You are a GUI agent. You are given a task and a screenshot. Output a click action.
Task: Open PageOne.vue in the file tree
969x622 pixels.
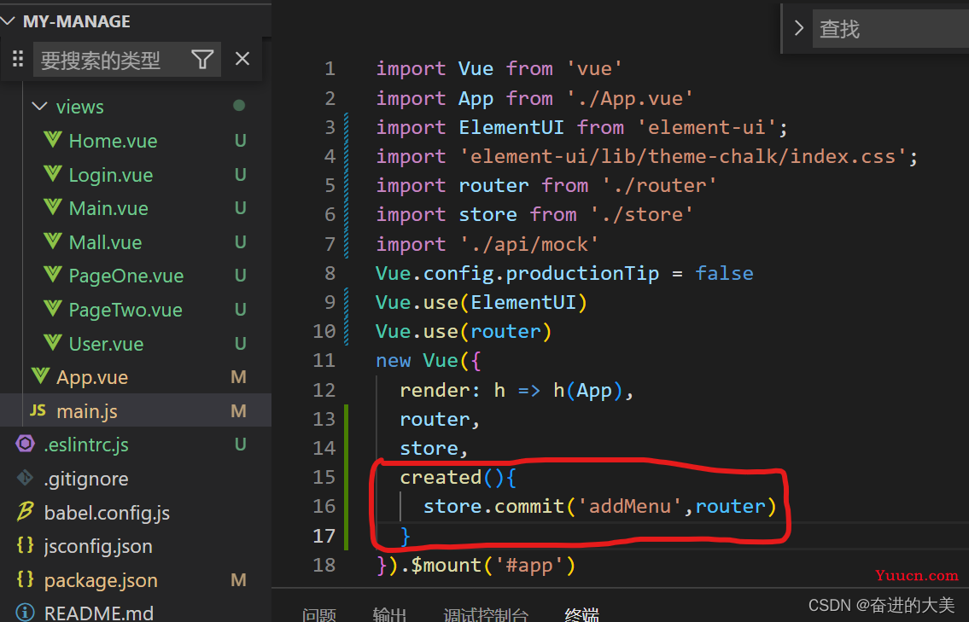[126, 276]
